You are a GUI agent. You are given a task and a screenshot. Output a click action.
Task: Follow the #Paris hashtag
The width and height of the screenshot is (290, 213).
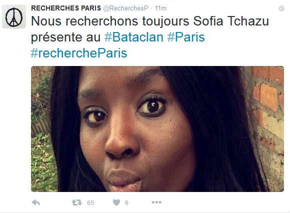[x=186, y=37]
